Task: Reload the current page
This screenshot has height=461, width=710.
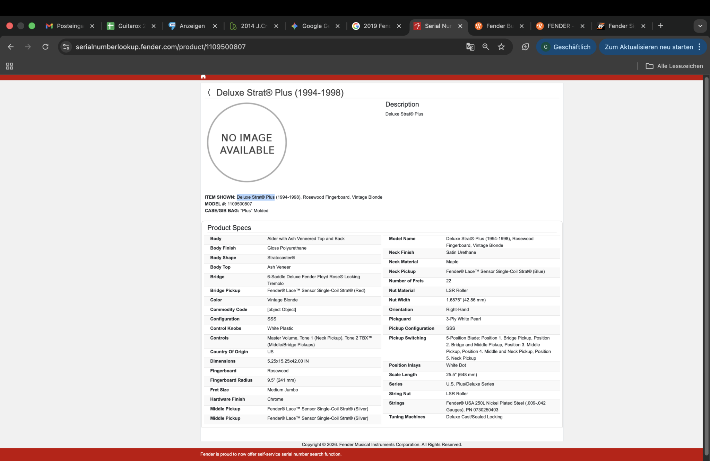Action: 45,47
